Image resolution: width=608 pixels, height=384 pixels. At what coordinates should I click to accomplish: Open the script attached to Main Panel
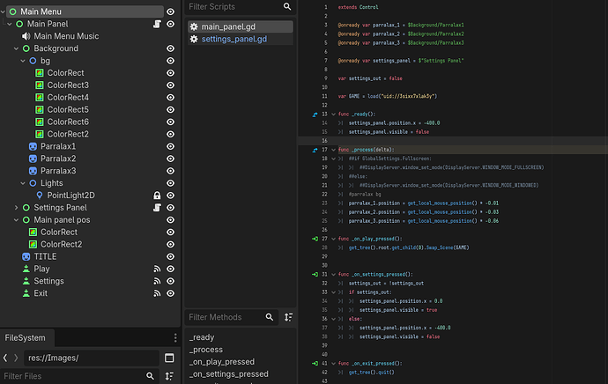[x=155, y=24]
